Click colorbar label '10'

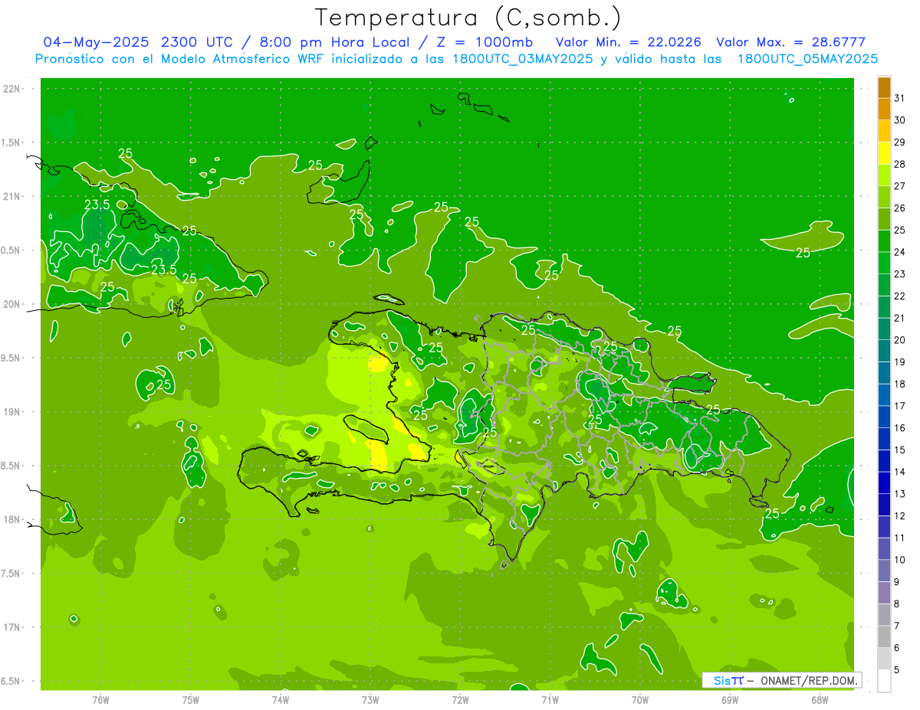[899, 560]
